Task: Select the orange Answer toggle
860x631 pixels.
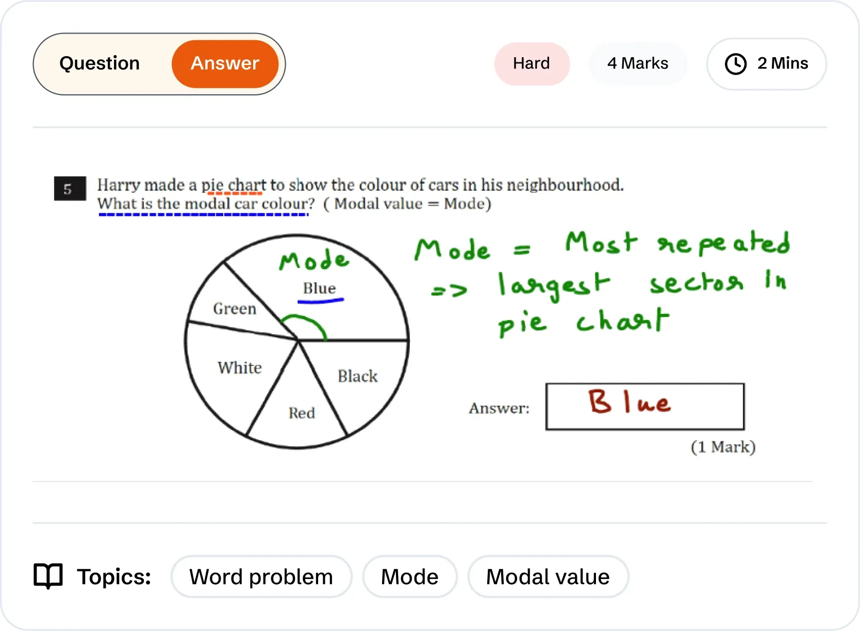Action: [225, 63]
